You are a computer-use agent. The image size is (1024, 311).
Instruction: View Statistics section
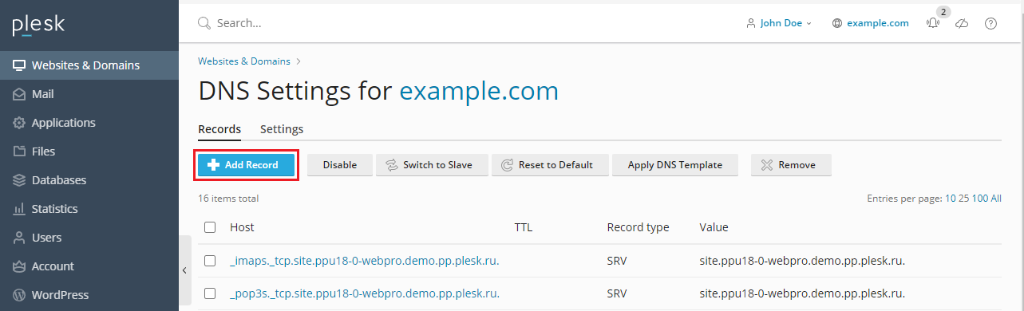89,209
